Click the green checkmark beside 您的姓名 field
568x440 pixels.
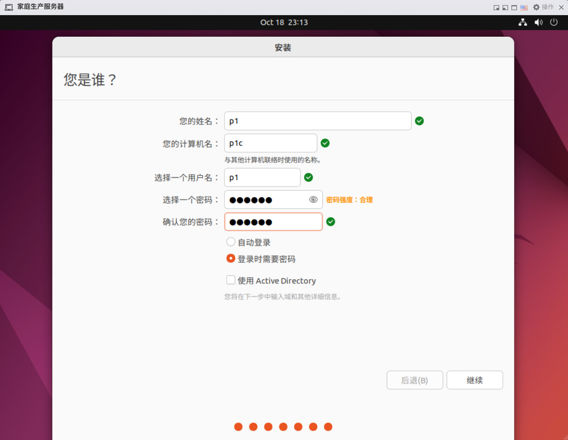[x=419, y=121]
